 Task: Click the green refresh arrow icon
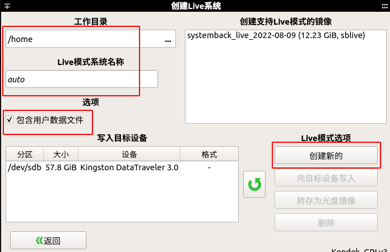click(x=254, y=184)
